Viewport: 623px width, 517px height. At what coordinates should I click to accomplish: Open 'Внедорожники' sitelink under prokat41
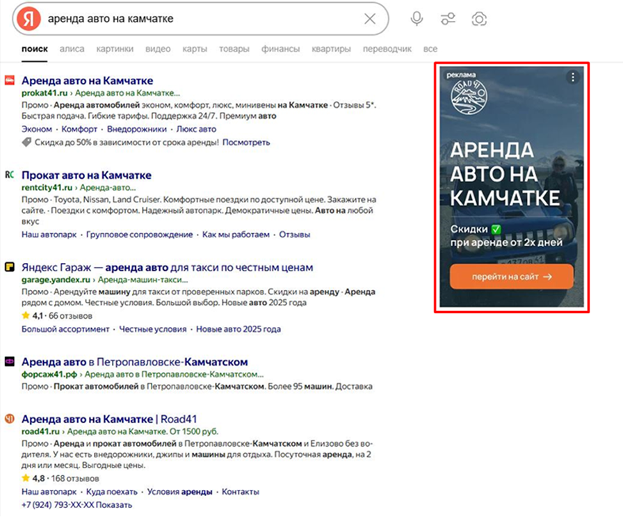click(x=136, y=129)
